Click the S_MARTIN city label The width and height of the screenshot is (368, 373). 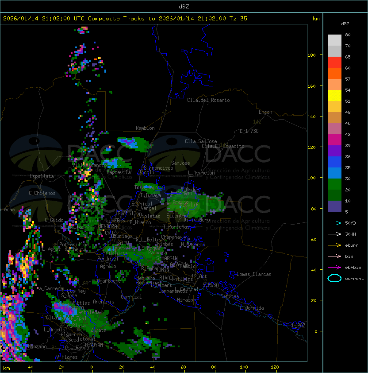click(x=167, y=258)
